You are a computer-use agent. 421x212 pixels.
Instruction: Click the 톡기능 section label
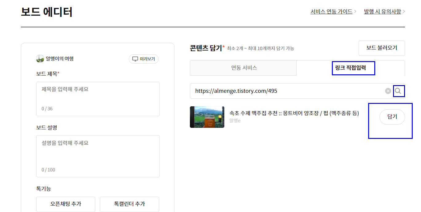(44, 189)
